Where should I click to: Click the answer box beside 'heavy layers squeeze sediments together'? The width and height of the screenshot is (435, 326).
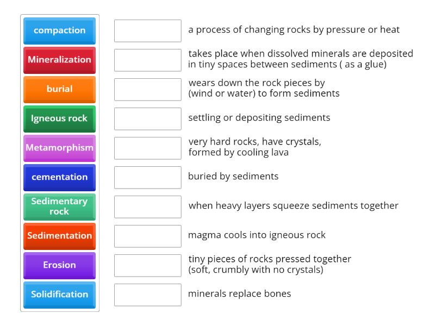(x=147, y=206)
